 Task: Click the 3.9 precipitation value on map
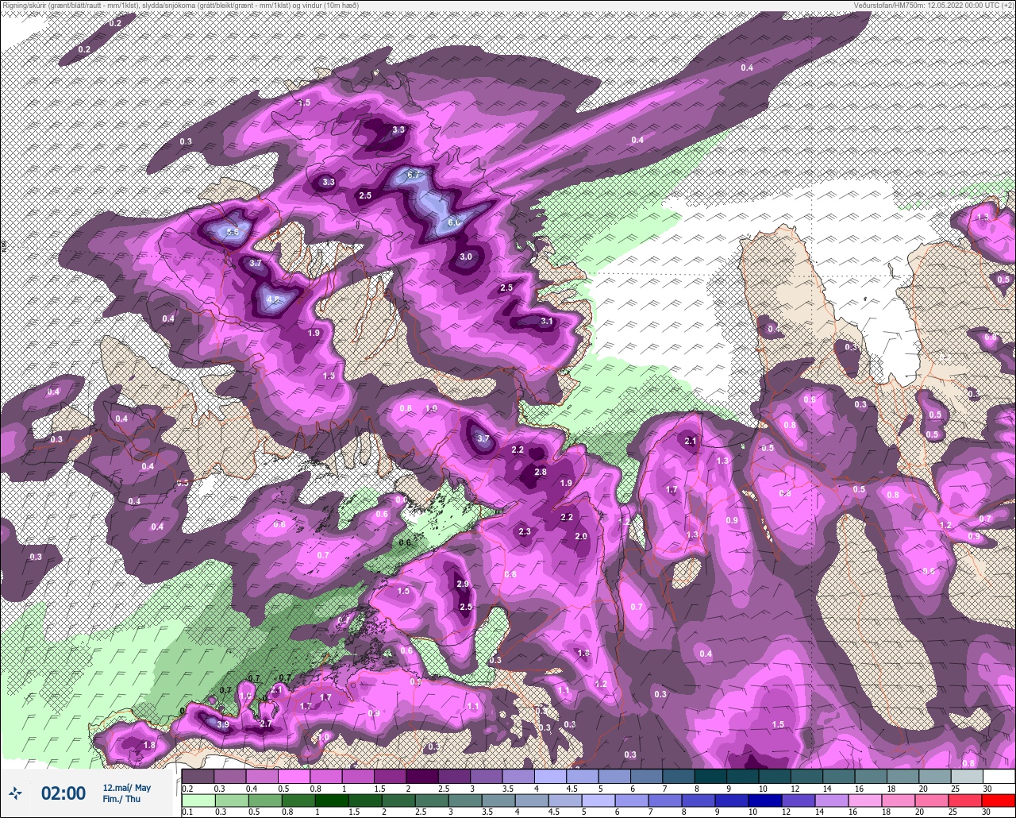[x=223, y=724]
